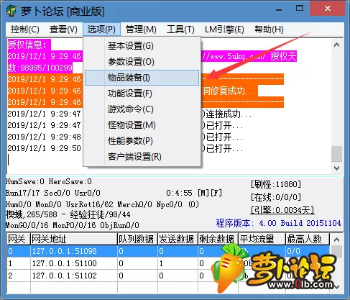Open the 工具(T) menu
Screen dimensions: 350x300
coord(180,29)
